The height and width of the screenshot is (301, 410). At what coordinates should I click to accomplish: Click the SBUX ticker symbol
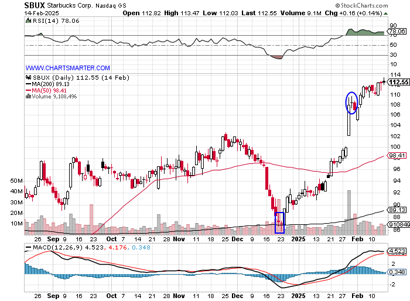(x=35, y=5)
